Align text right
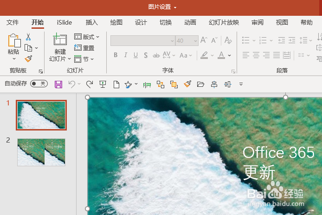 tap(266, 55)
